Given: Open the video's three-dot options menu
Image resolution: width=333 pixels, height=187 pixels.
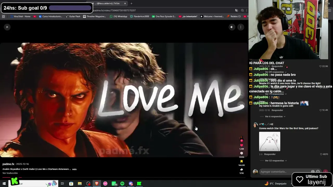Looking at the screenshot, I should tap(241, 27).
